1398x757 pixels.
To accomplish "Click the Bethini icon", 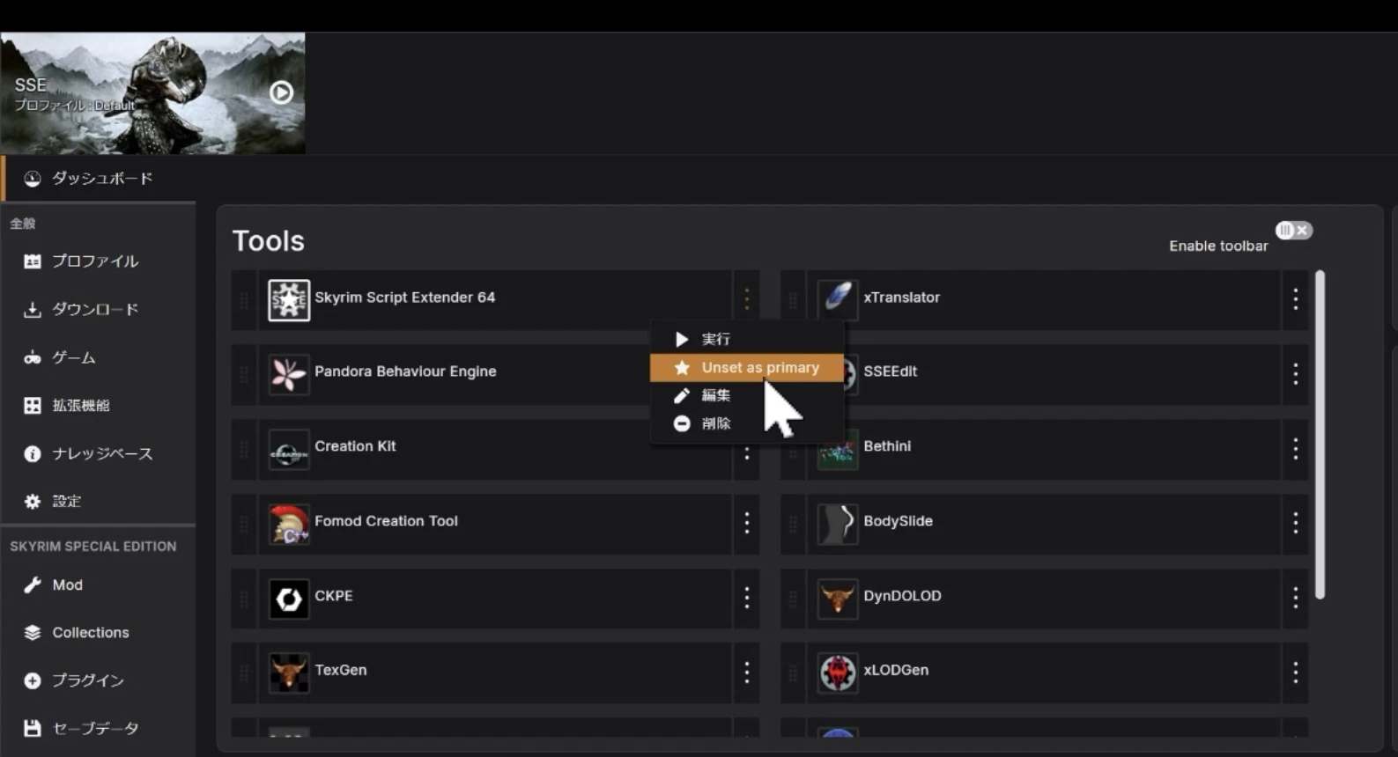I will (838, 449).
